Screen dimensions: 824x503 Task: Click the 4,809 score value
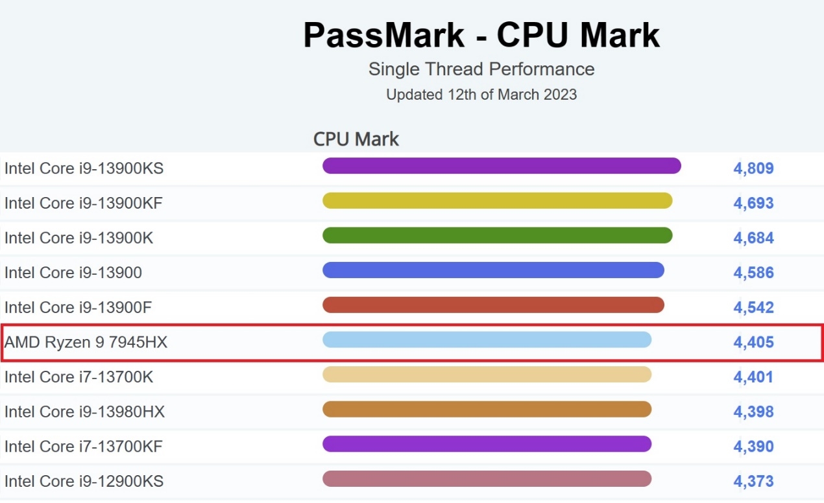(753, 169)
